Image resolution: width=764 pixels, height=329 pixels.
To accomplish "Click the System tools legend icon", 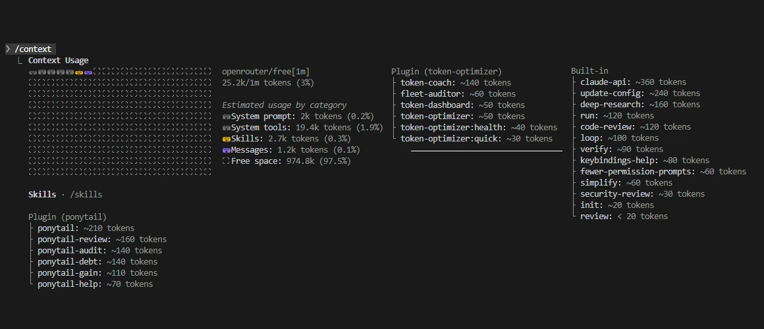I will [226, 128].
